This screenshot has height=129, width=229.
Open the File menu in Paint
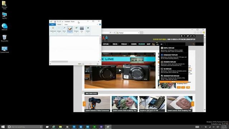[53, 24]
